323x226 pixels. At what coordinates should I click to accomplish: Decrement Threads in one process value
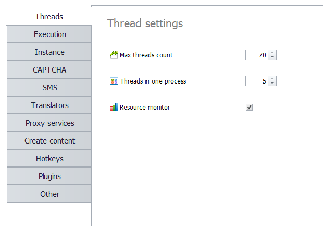tap(273, 83)
